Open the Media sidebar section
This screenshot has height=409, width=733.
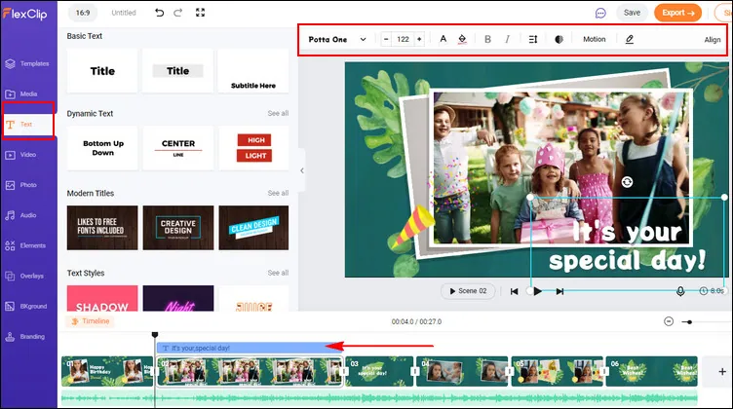pyautogui.click(x=21, y=93)
